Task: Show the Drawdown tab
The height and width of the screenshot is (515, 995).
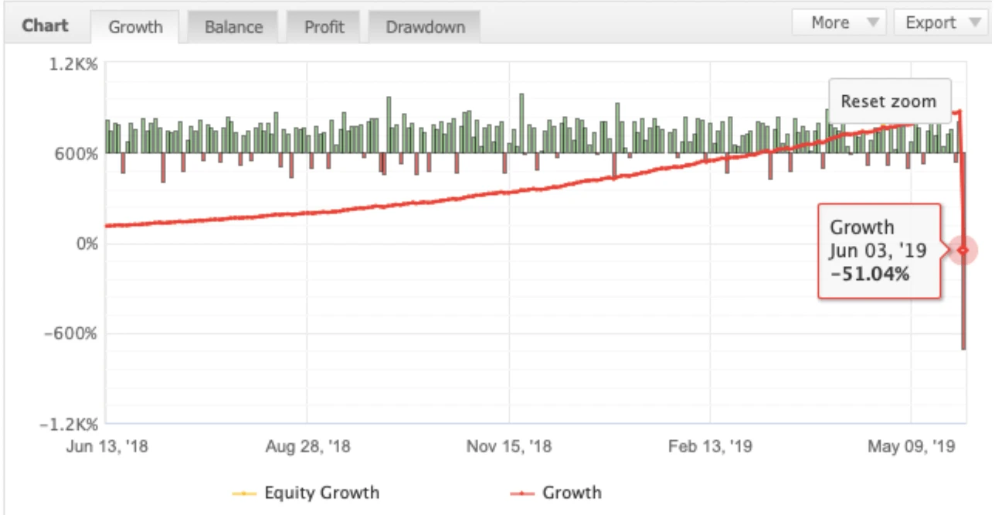Action: point(425,27)
